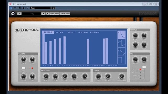This screenshot has width=168, height=94.
Task: Click the Save bank button
Action: tap(65, 14)
